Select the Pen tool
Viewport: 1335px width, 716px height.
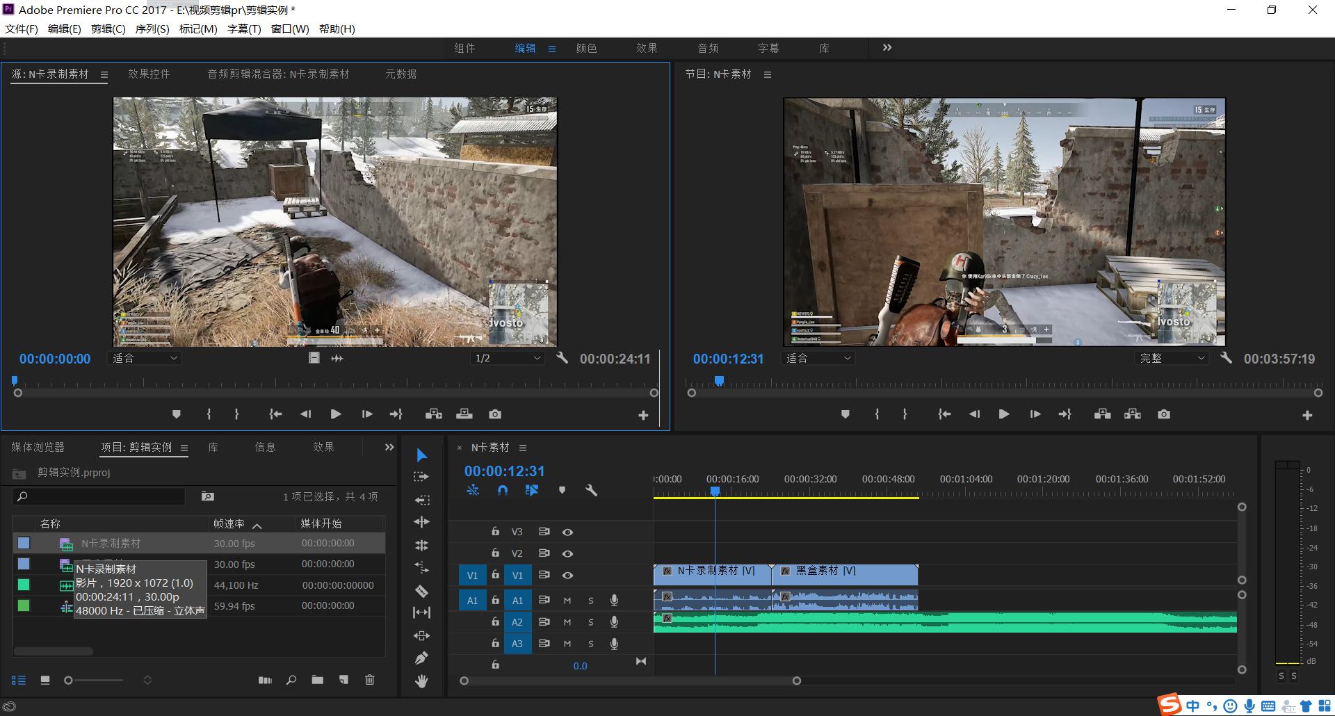point(421,658)
